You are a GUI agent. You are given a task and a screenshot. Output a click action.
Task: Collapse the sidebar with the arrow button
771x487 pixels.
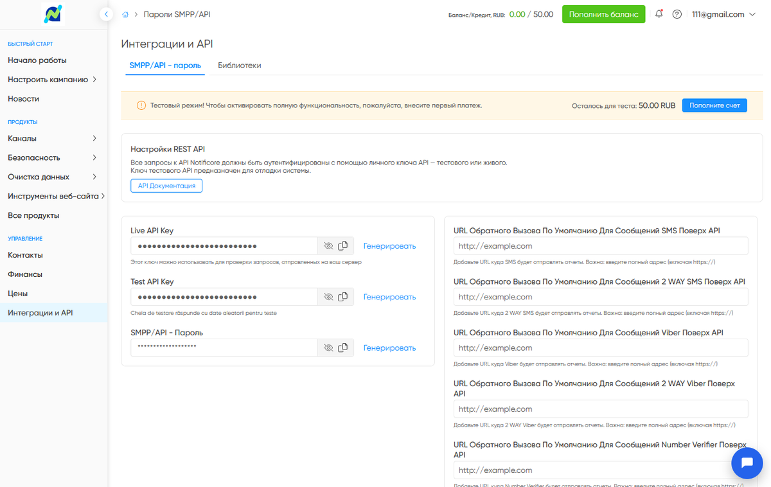(x=107, y=13)
